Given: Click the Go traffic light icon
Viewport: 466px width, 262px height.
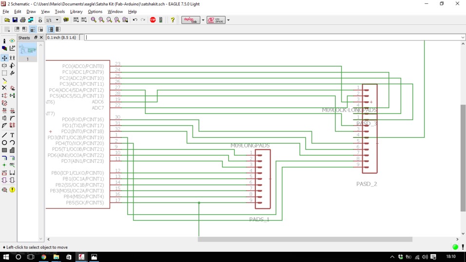Looking at the screenshot, I should click(x=161, y=20).
